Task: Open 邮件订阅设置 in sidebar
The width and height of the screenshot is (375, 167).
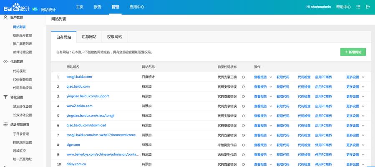Action: (23, 52)
